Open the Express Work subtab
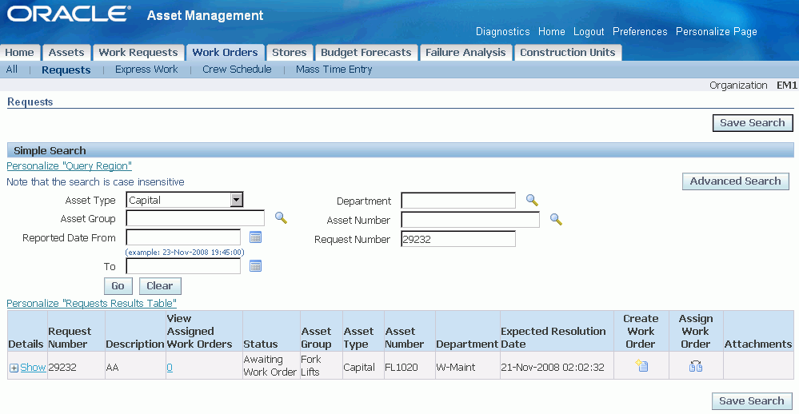The image size is (799, 414). coord(146,70)
